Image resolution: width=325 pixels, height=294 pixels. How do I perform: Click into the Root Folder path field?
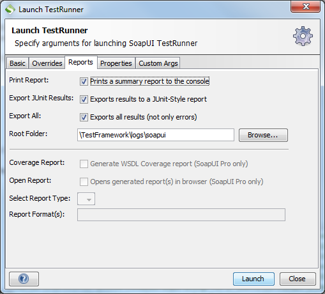tap(156, 135)
